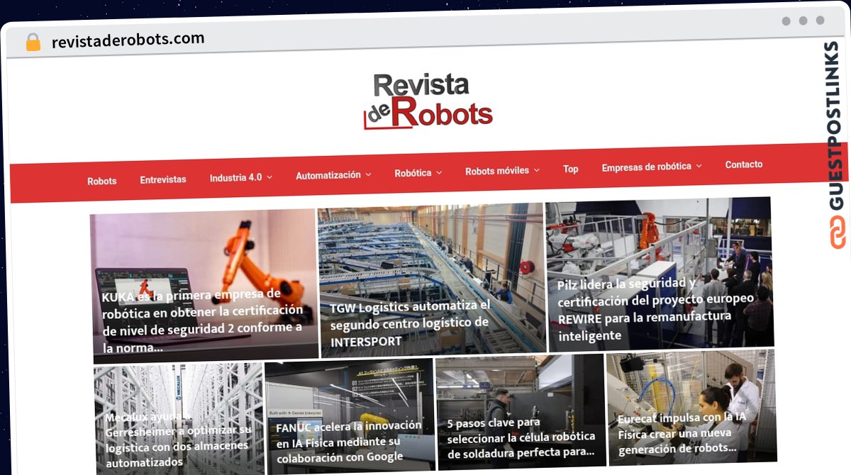Screen dimensions: 851x475
Task: Open the Entrevistas menu item
Action: coord(163,179)
